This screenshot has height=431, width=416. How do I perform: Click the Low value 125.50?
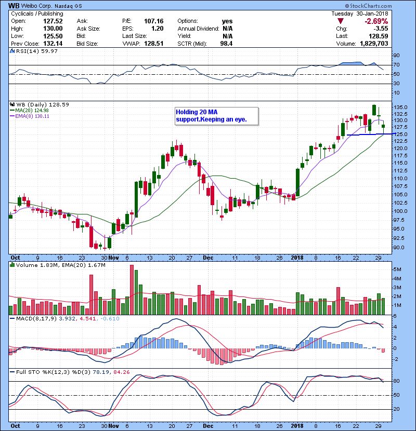click(x=53, y=36)
